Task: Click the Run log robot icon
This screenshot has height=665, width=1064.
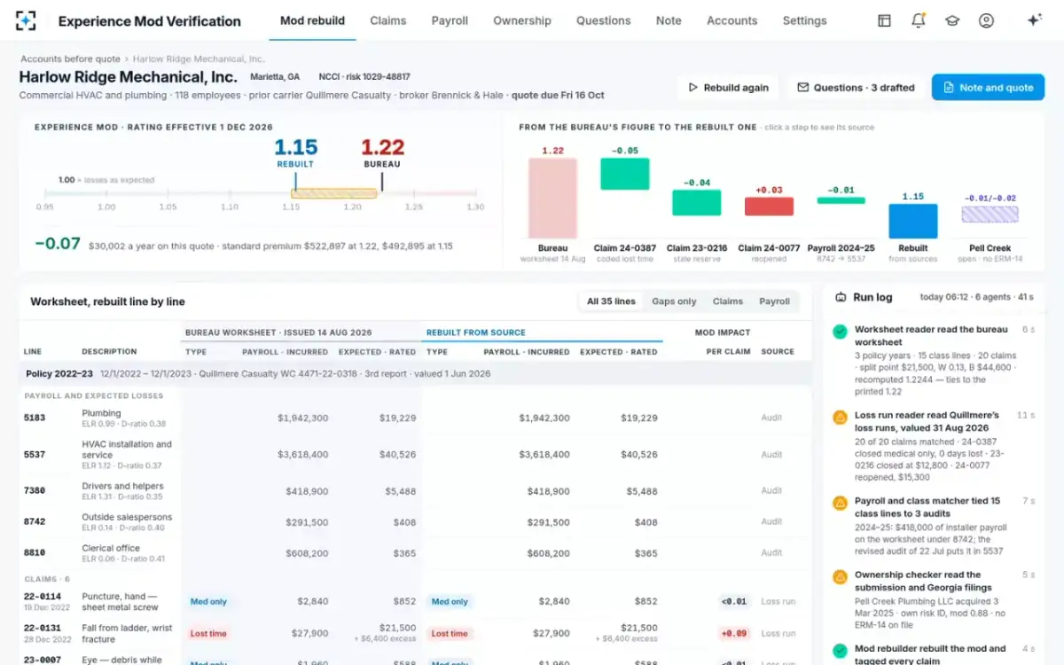Action: point(841,298)
